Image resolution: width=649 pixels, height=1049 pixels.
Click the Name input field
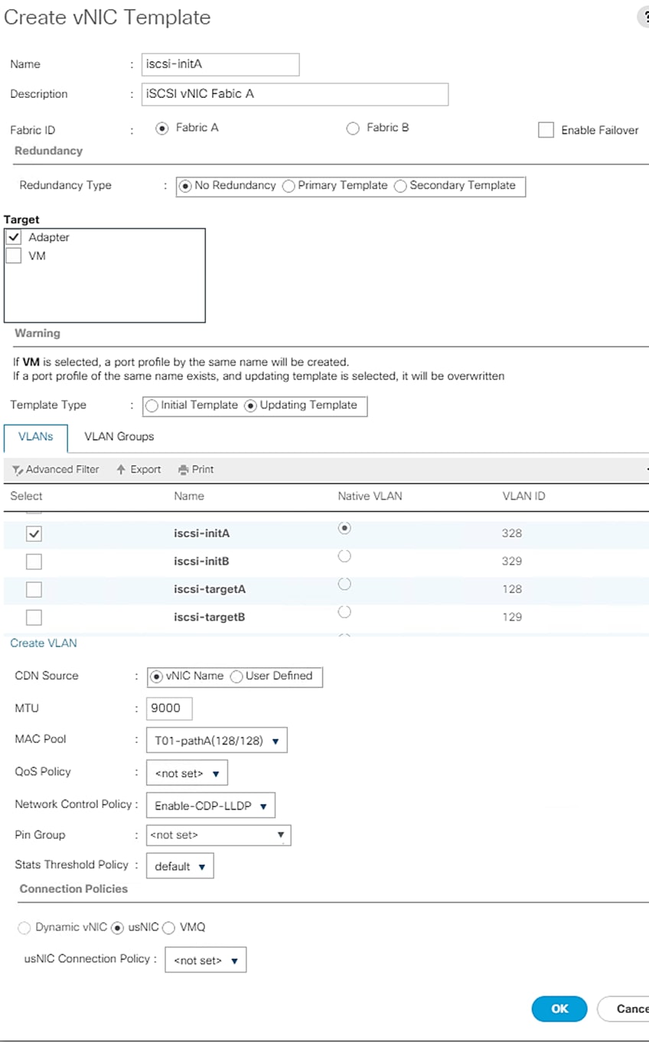pos(220,64)
